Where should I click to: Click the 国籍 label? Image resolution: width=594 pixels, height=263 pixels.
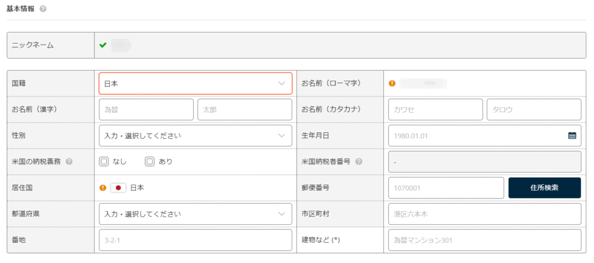[x=18, y=84]
